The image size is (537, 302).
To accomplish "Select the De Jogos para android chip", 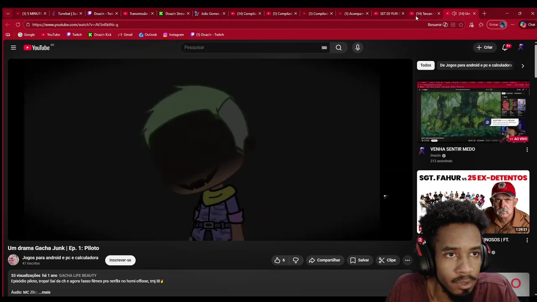I will [476, 65].
